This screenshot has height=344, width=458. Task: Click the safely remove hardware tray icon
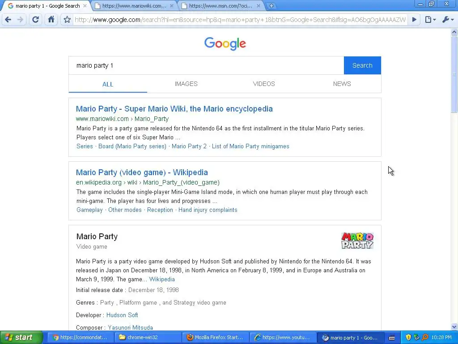click(416, 337)
